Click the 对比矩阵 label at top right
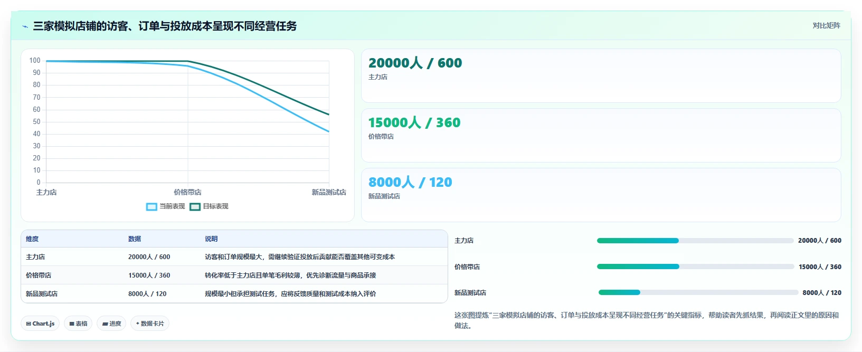This screenshot has height=352, width=862. tap(826, 25)
